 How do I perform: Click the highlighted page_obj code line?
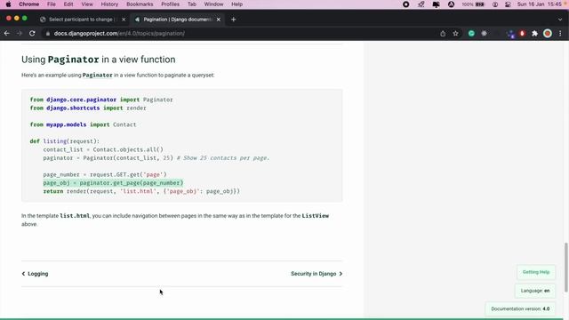point(113,183)
